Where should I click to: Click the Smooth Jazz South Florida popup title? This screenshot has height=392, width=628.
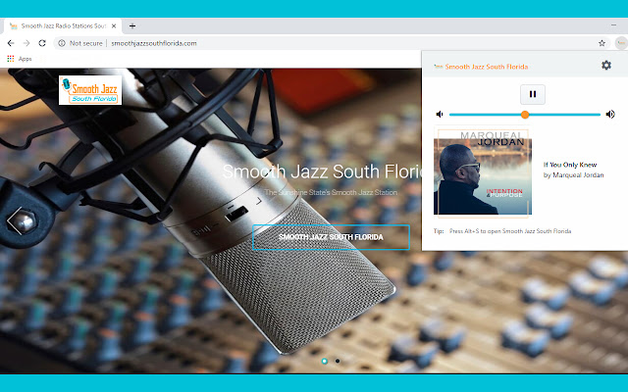[x=487, y=67]
